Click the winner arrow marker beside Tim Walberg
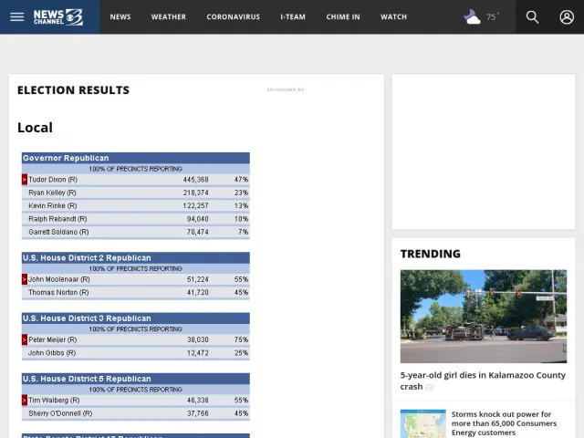 pyautogui.click(x=25, y=400)
